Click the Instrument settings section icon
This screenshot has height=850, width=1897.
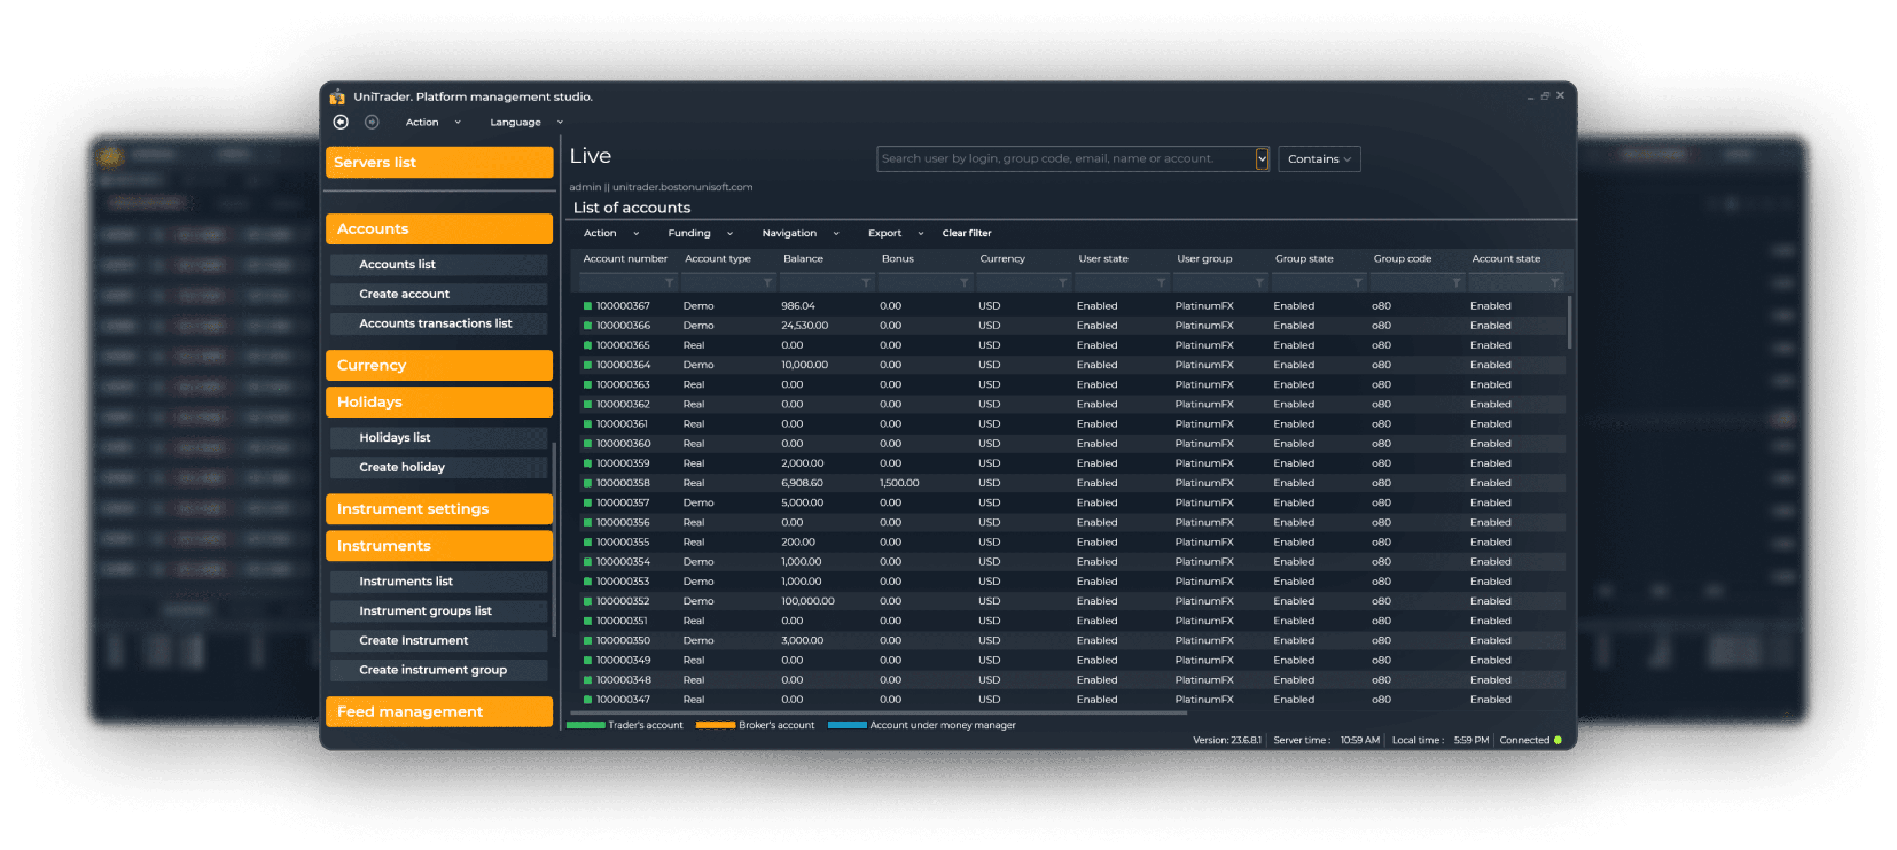tap(439, 509)
